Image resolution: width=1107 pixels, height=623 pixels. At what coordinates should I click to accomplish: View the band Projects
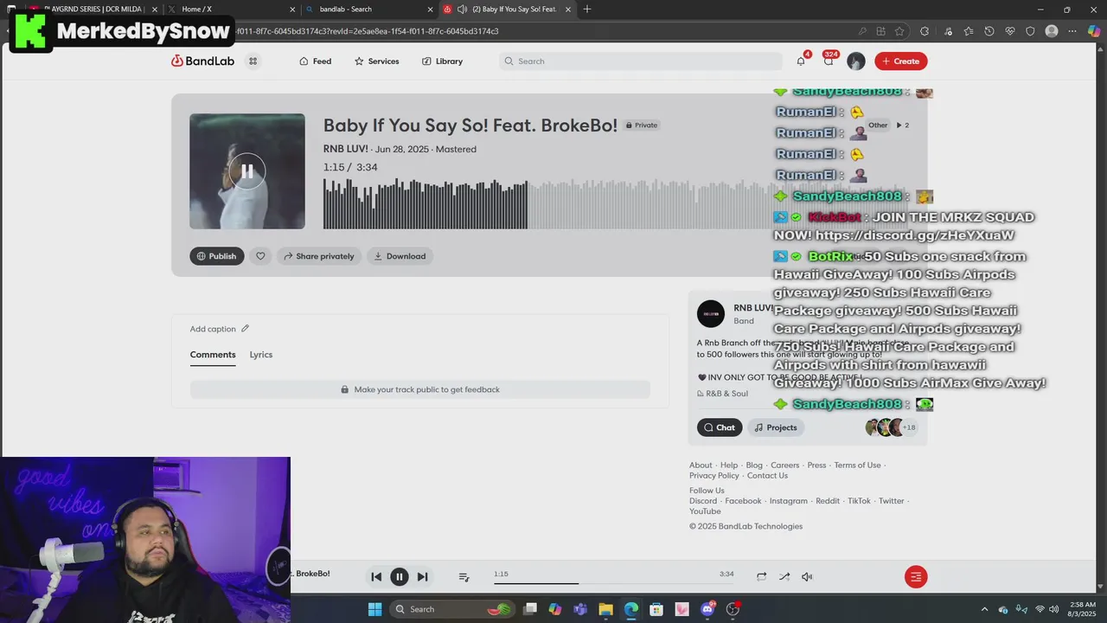pyautogui.click(x=776, y=427)
